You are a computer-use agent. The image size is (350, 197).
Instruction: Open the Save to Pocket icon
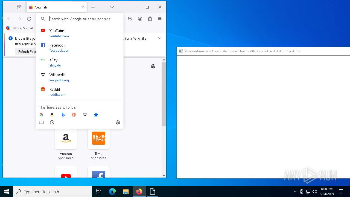130,19
